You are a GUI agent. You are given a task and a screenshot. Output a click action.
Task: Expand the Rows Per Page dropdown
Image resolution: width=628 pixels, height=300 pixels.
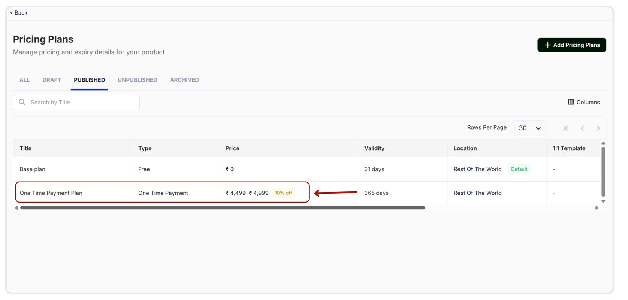point(530,128)
